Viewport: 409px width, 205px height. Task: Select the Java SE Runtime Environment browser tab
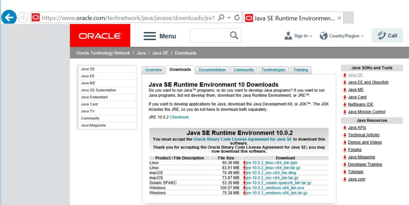(293, 18)
